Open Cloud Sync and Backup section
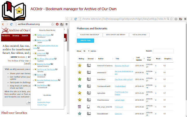The image size is (187, 117). coord(90,35)
